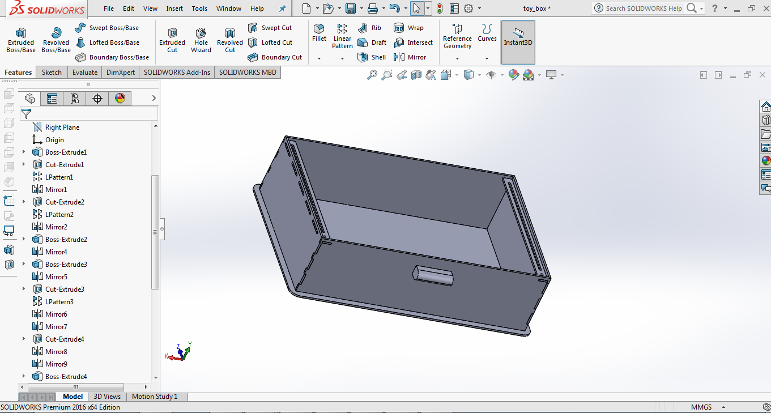This screenshot has width=771, height=413.
Task: Open the Insert menu
Action: click(174, 8)
